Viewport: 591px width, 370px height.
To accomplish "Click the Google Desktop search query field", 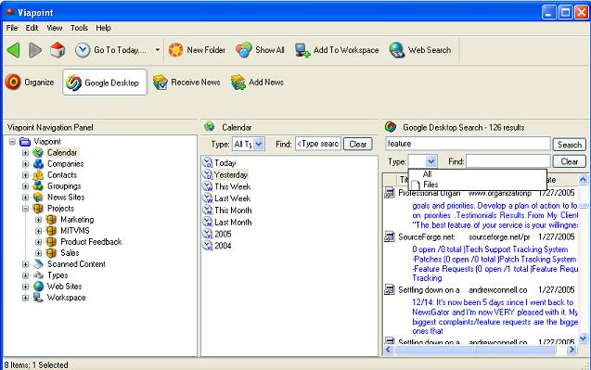I will [469, 144].
